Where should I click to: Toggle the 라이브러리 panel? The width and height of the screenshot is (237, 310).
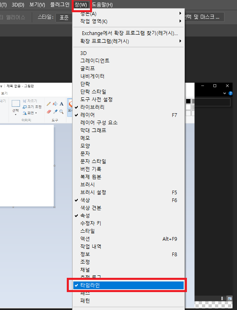pos(129,107)
